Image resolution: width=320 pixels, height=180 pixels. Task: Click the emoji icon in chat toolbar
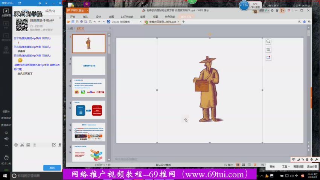16,145
